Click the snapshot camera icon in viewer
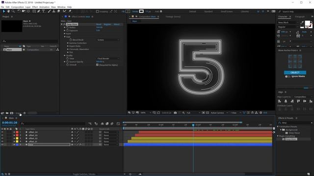The width and height of the screenshot is (314, 176). point(175,113)
